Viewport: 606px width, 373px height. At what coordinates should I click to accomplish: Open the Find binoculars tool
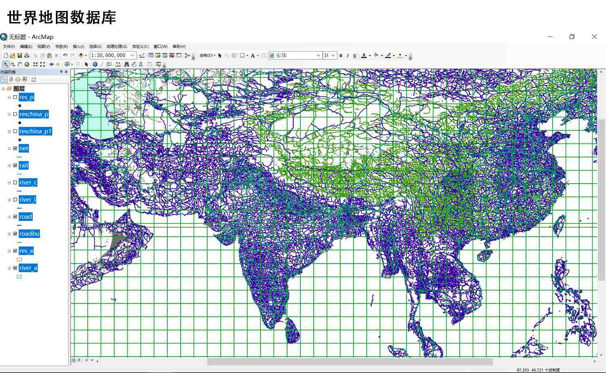coord(127,64)
